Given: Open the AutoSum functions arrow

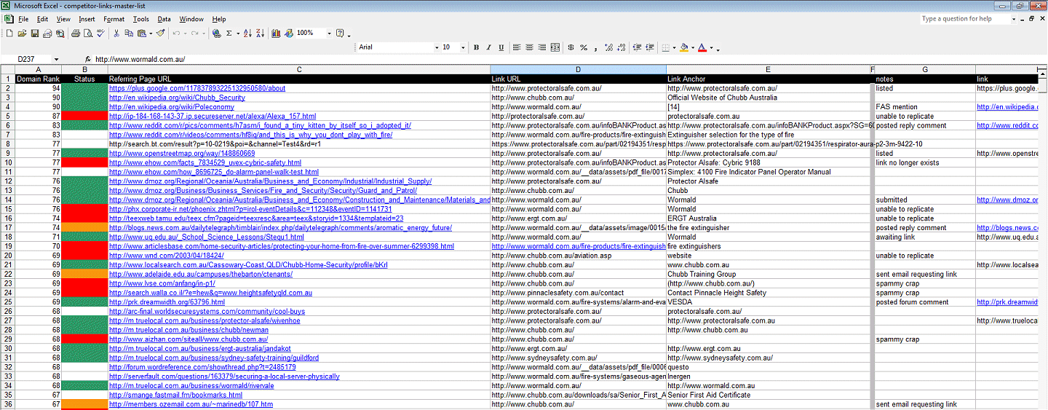Looking at the screenshot, I should 238,33.
